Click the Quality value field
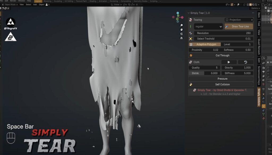 (204, 68)
